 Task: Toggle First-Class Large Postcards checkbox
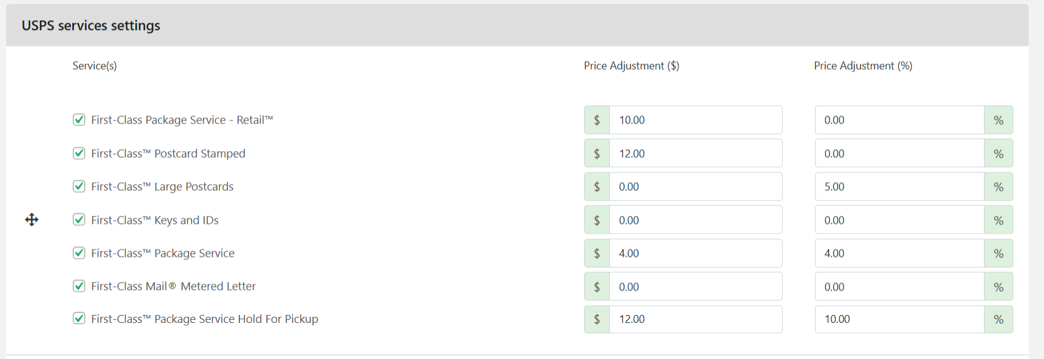pos(79,186)
